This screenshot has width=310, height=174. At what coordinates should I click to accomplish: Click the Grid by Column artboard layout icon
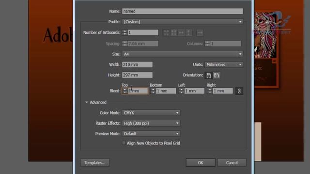pos(174,32)
